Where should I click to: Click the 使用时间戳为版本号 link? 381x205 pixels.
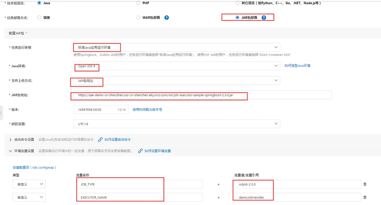click(x=147, y=109)
